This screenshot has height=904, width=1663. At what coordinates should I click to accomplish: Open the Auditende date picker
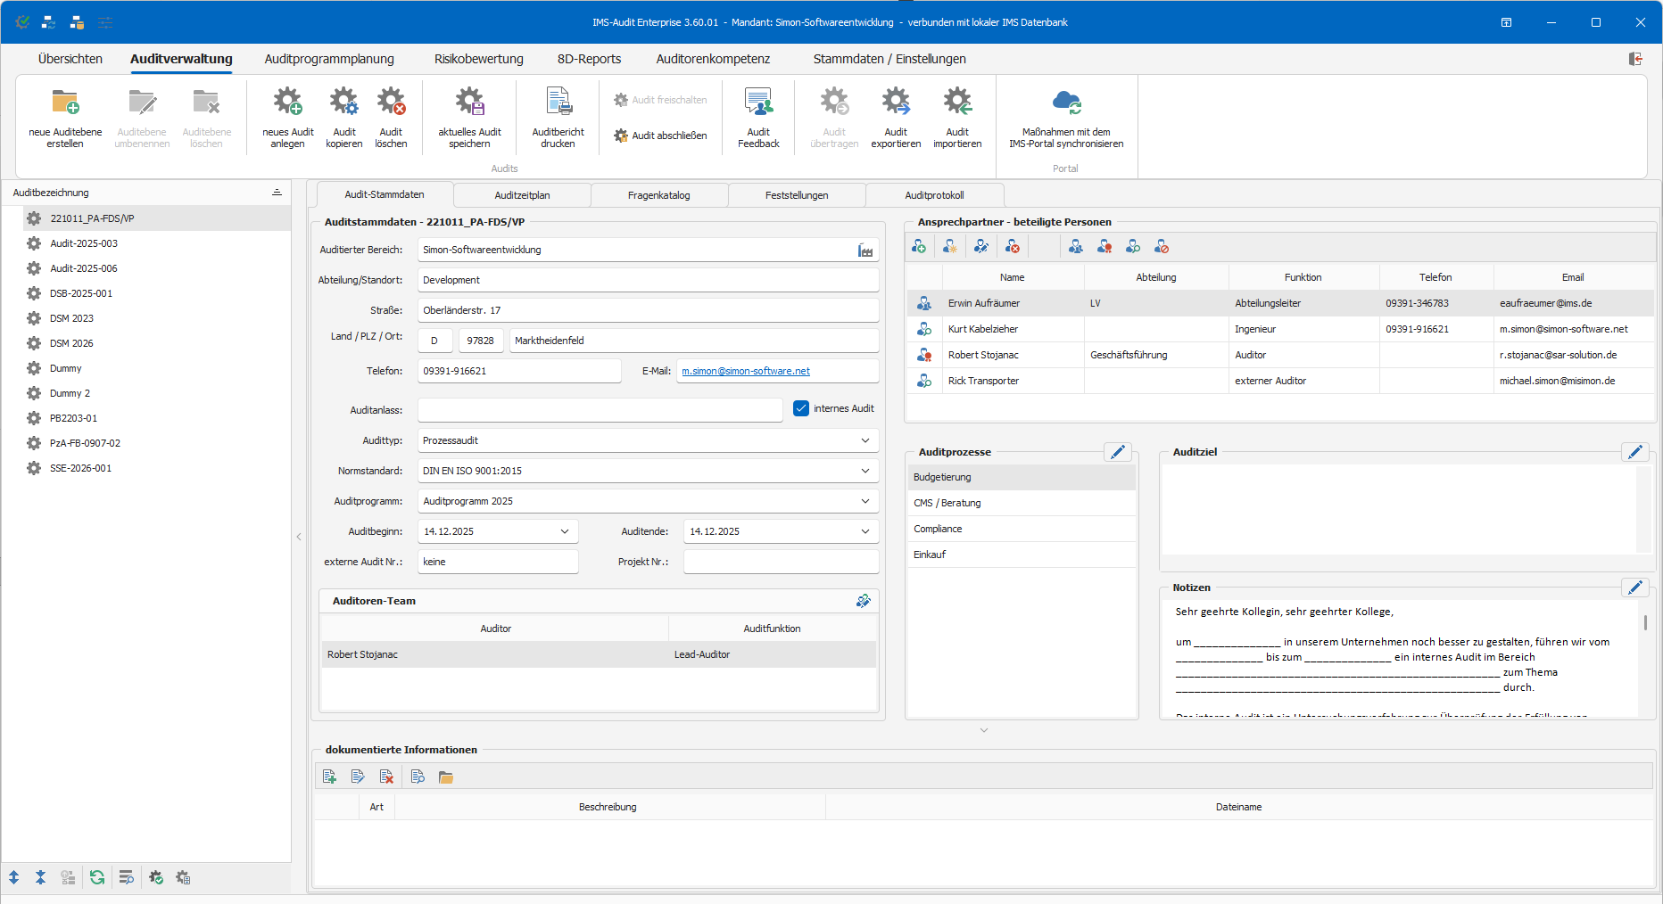point(865,531)
